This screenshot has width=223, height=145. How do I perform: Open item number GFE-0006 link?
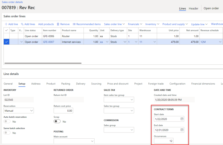click(48, 36)
